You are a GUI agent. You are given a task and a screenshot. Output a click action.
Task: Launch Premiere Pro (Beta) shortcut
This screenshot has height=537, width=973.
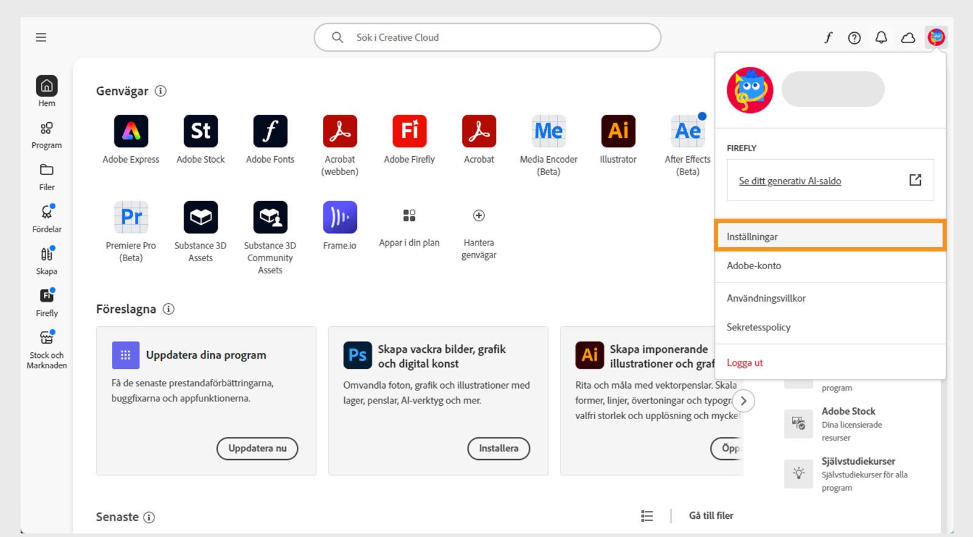coord(131,232)
